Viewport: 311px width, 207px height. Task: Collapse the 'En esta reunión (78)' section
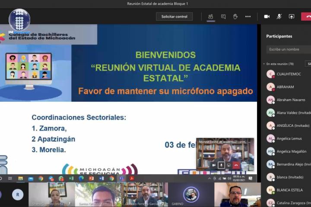(x=264, y=64)
